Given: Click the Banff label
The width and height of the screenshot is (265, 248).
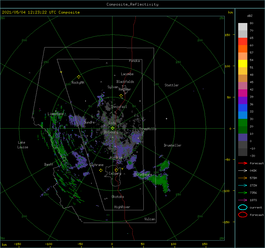Looking at the screenshot, I should (49, 164).
